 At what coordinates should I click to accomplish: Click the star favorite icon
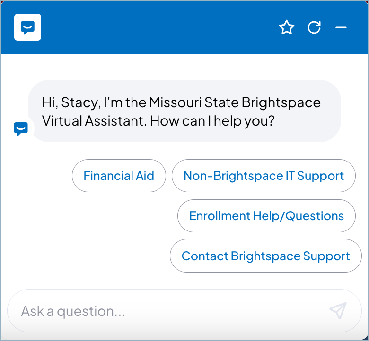click(287, 27)
